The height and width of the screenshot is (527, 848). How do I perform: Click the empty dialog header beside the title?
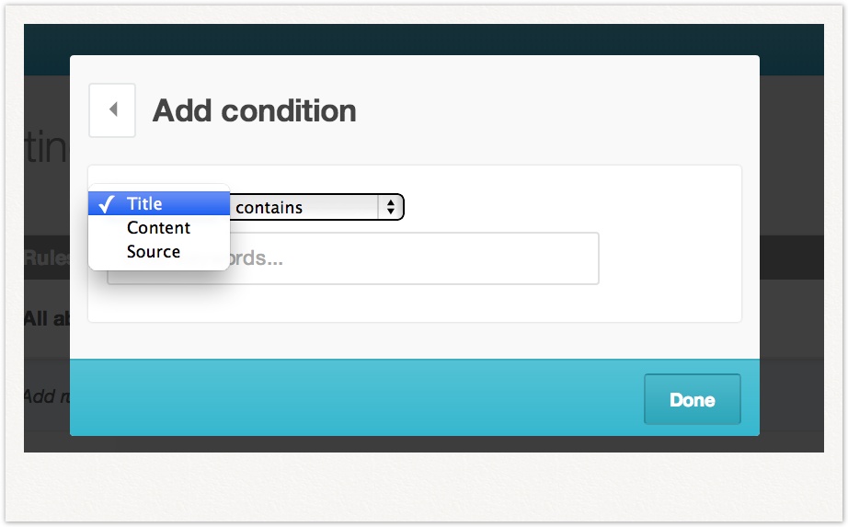(x=552, y=110)
